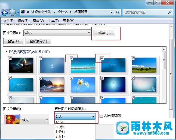
Task: Uncheck the turquoise lake wallpaper checkbox
Action: 71,58
